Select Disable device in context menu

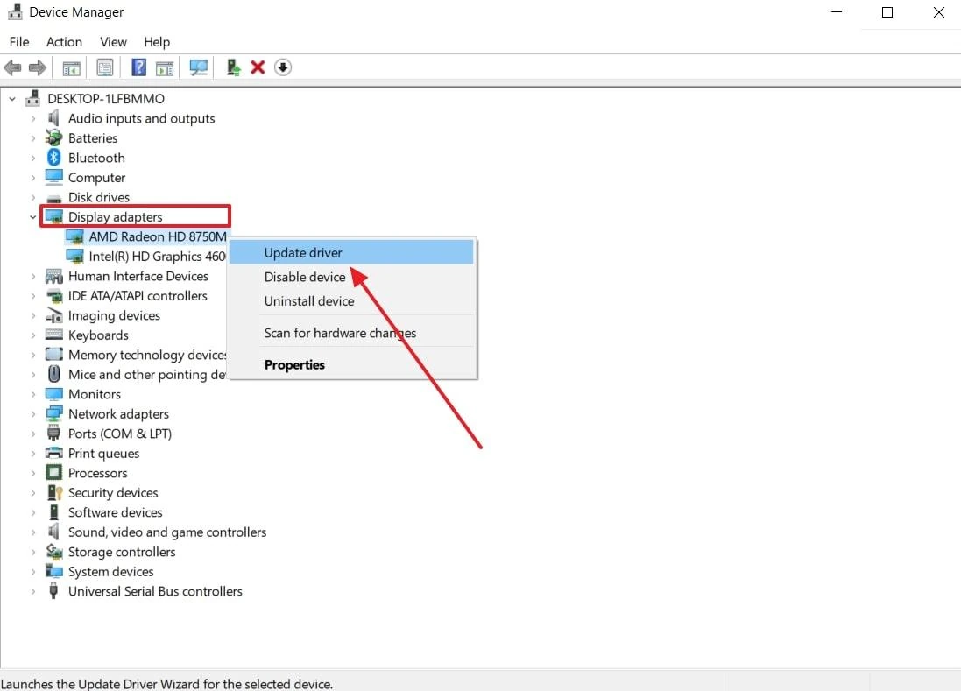click(305, 277)
